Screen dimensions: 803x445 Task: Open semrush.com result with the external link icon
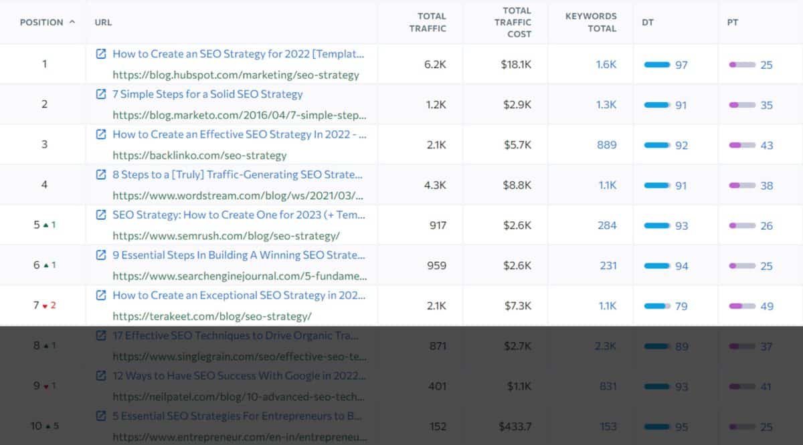(100, 214)
